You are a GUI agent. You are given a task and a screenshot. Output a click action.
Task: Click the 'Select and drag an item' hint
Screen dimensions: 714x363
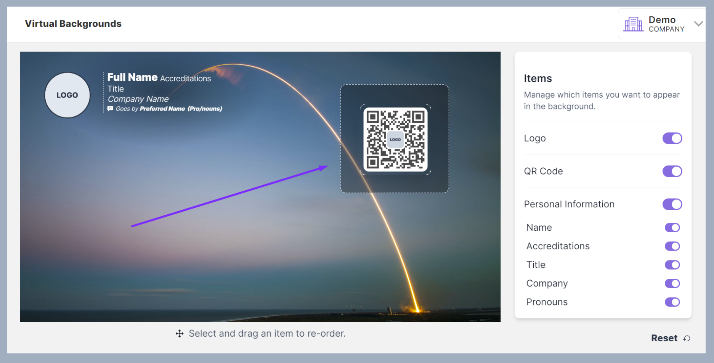click(x=267, y=334)
